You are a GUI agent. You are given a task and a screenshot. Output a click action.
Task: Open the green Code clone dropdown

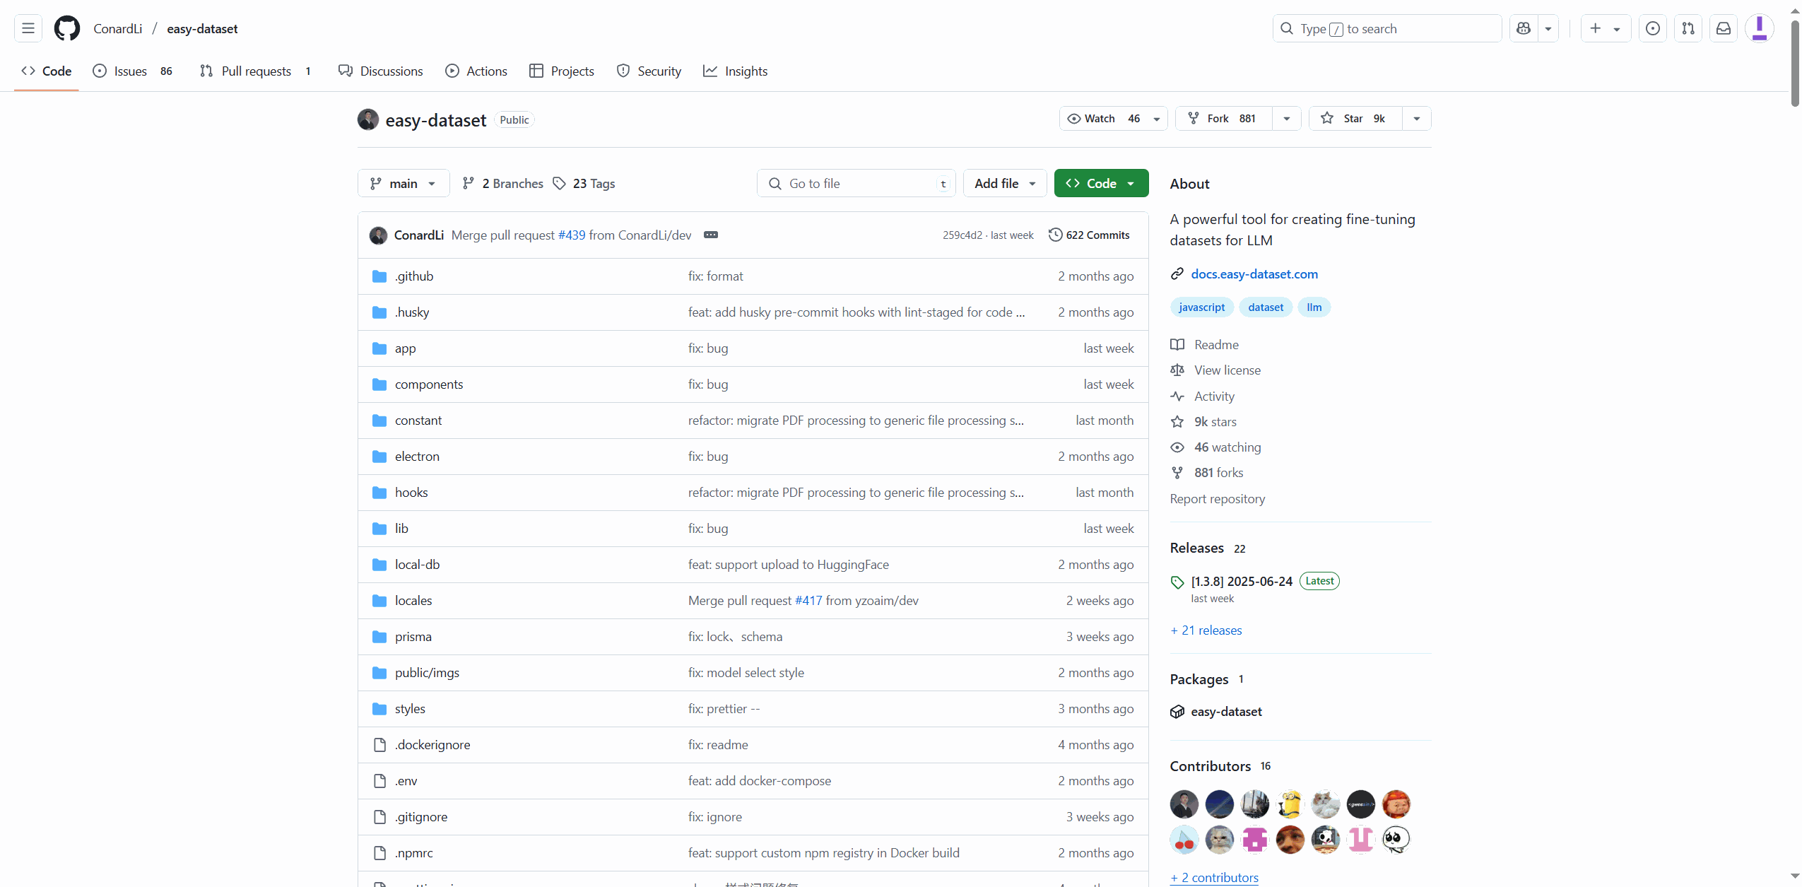(1101, 184)
